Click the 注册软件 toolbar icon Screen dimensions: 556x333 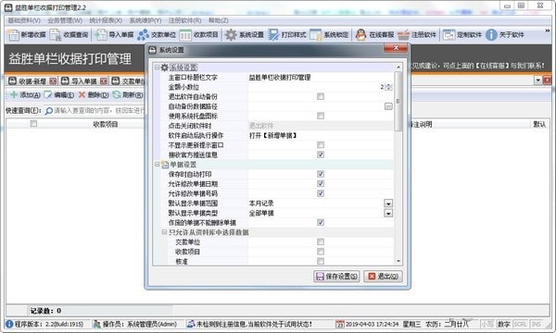pyautogui.click(x=403, y=34)
